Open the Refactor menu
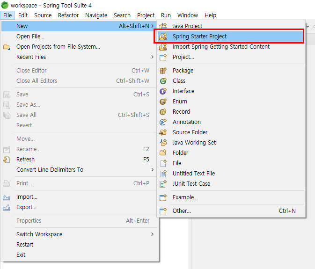 pos(68,15)
